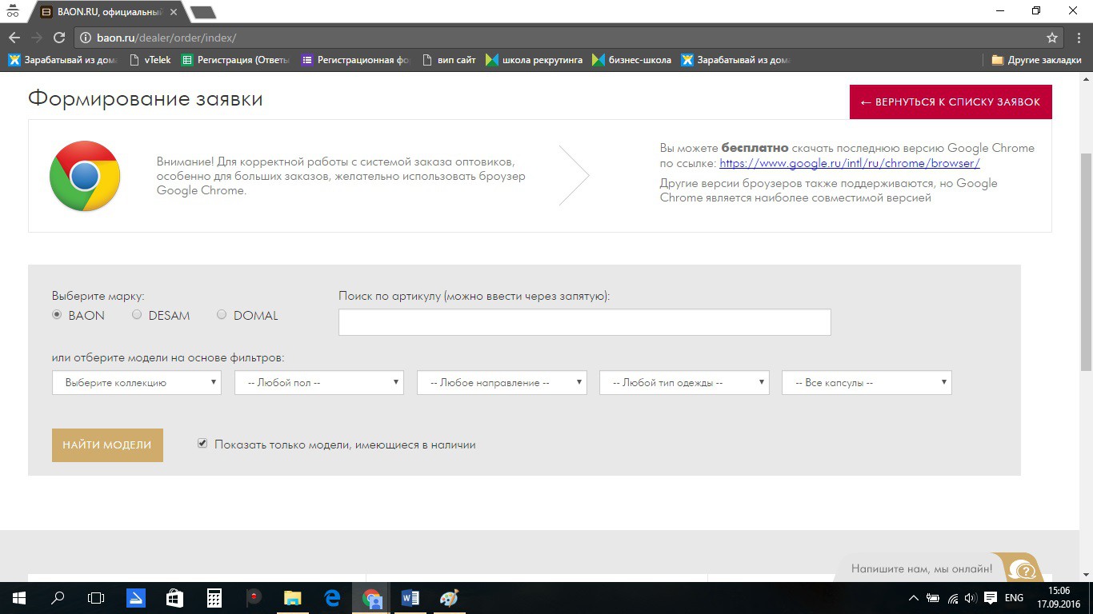Launch Microsoft Edge from the taskbar
Screen dimensions: 1093x614
(x=331, y=598)
